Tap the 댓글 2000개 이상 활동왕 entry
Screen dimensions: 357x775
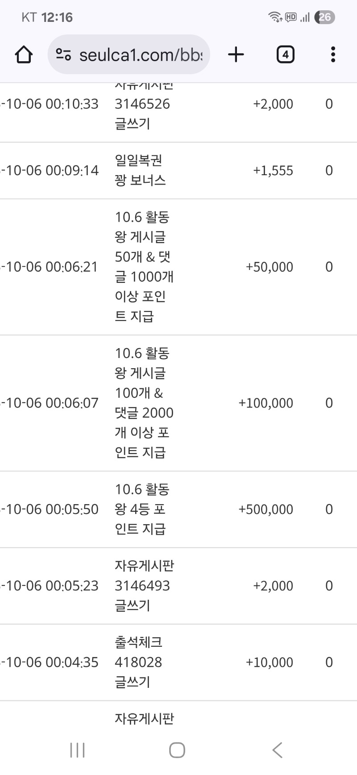pos(144,403)
